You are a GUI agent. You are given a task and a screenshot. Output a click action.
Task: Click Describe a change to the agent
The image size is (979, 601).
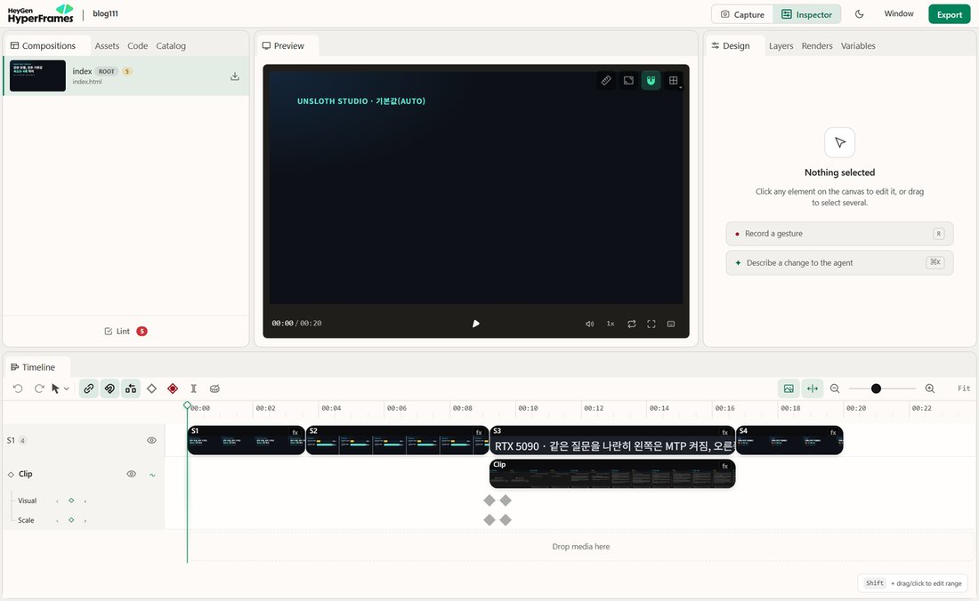[x=839, y=262]
